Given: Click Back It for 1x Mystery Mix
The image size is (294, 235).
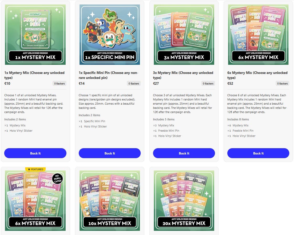Looking at the screenshot, I should coord(35,153).
